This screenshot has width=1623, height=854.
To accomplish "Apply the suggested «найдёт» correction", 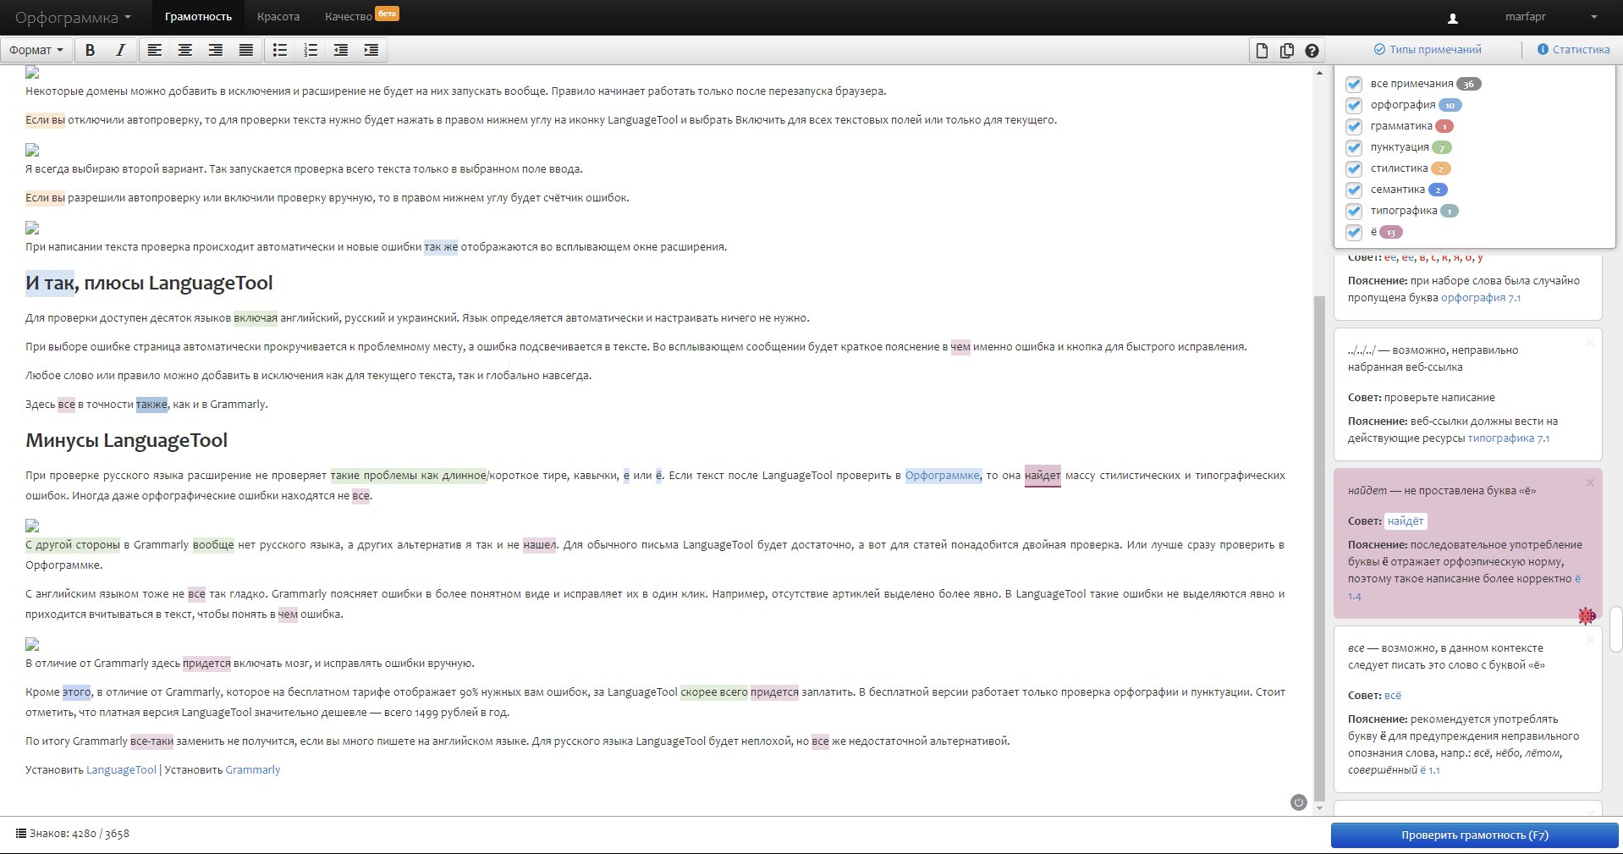I will [1406, 521].
